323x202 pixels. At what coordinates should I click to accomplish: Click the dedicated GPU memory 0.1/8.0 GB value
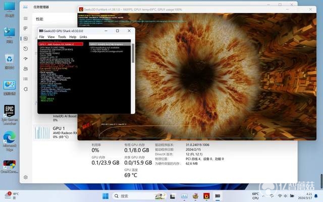click(x=137, y=150)
